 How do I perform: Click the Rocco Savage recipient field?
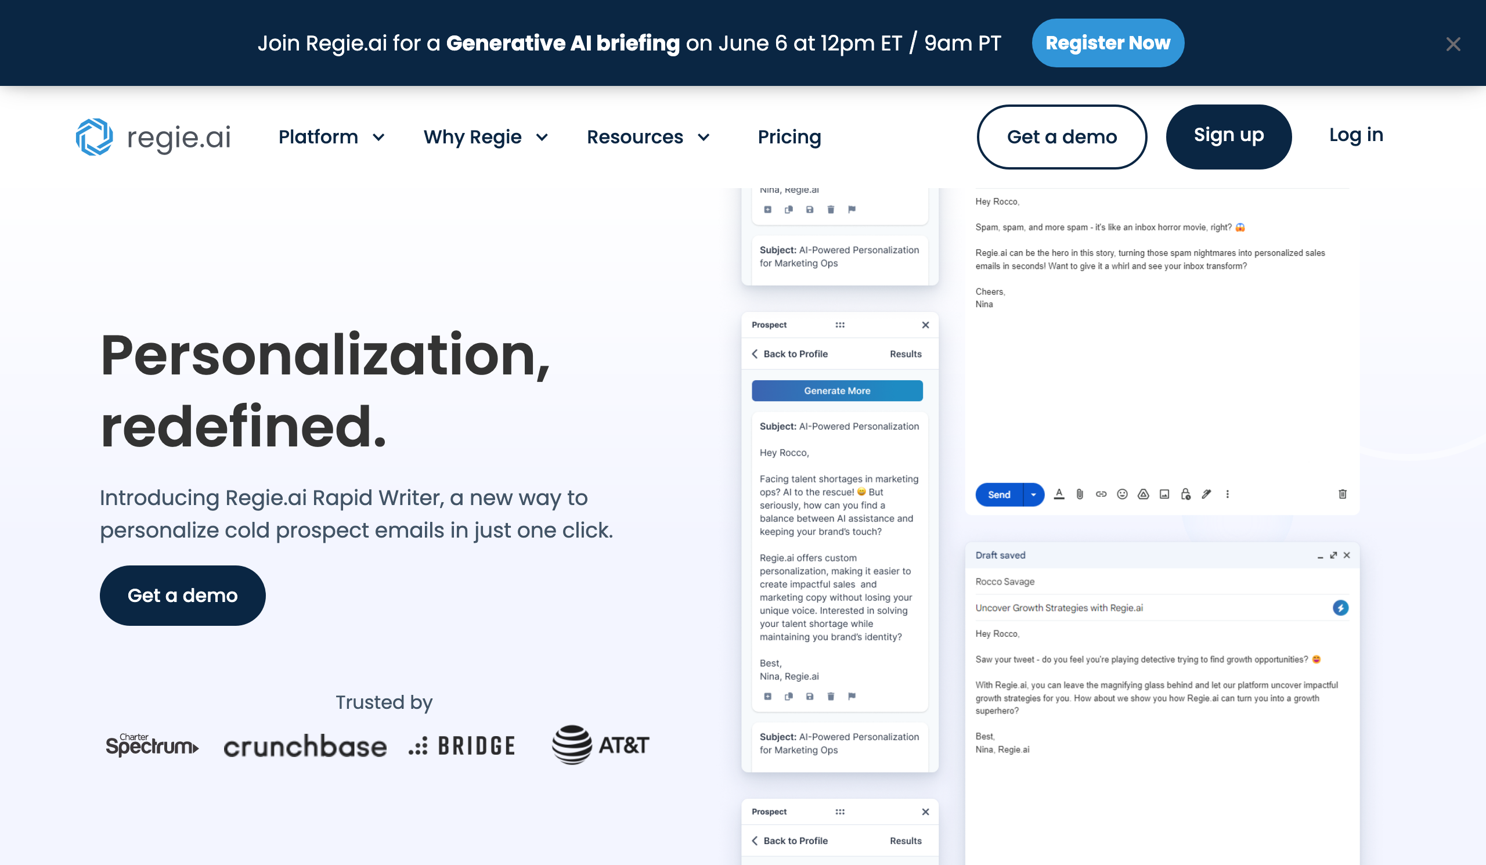click(x=1162, y=581)
